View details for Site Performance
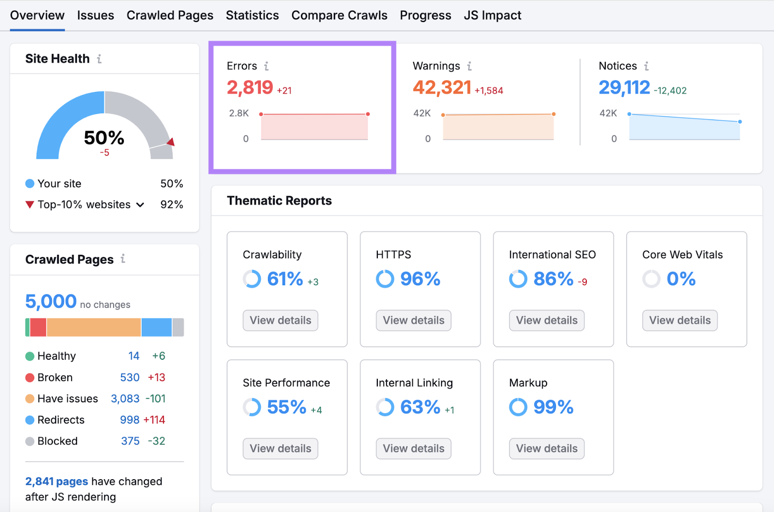This screenshot has width=774, height=512. [x=281, y=449]
